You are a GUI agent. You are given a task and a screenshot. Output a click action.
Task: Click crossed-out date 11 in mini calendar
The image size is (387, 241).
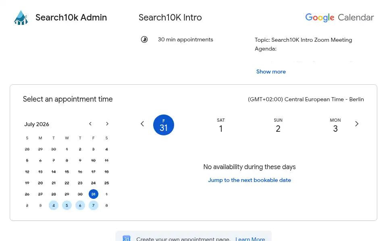pyautogui.click(x=106, y=160)
